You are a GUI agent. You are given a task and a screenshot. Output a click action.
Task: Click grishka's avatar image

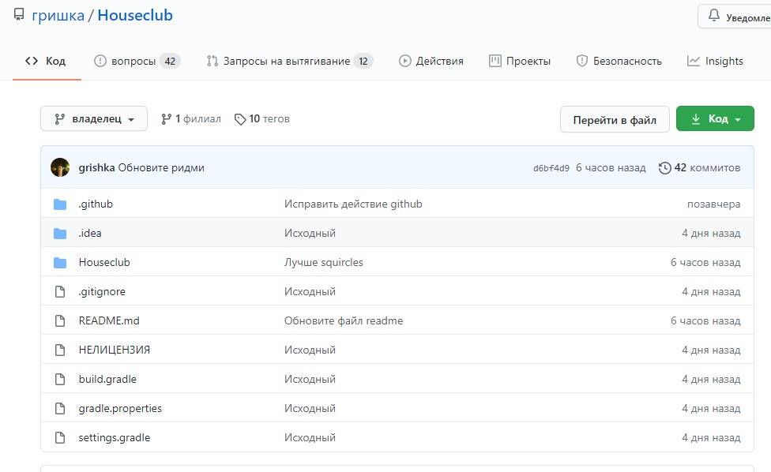click(x=60, y=167)
